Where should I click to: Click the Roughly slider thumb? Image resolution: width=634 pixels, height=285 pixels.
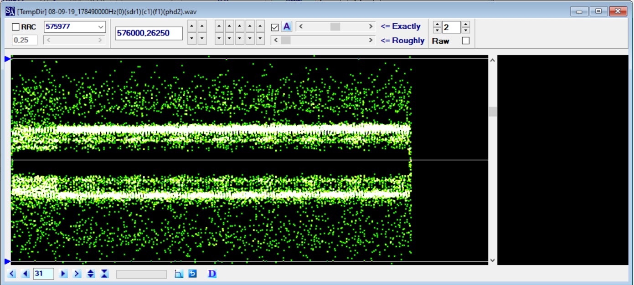(286, 41)
